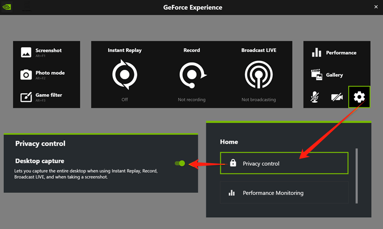Enable the crossed-out camera icon

(x=337, y=97)
